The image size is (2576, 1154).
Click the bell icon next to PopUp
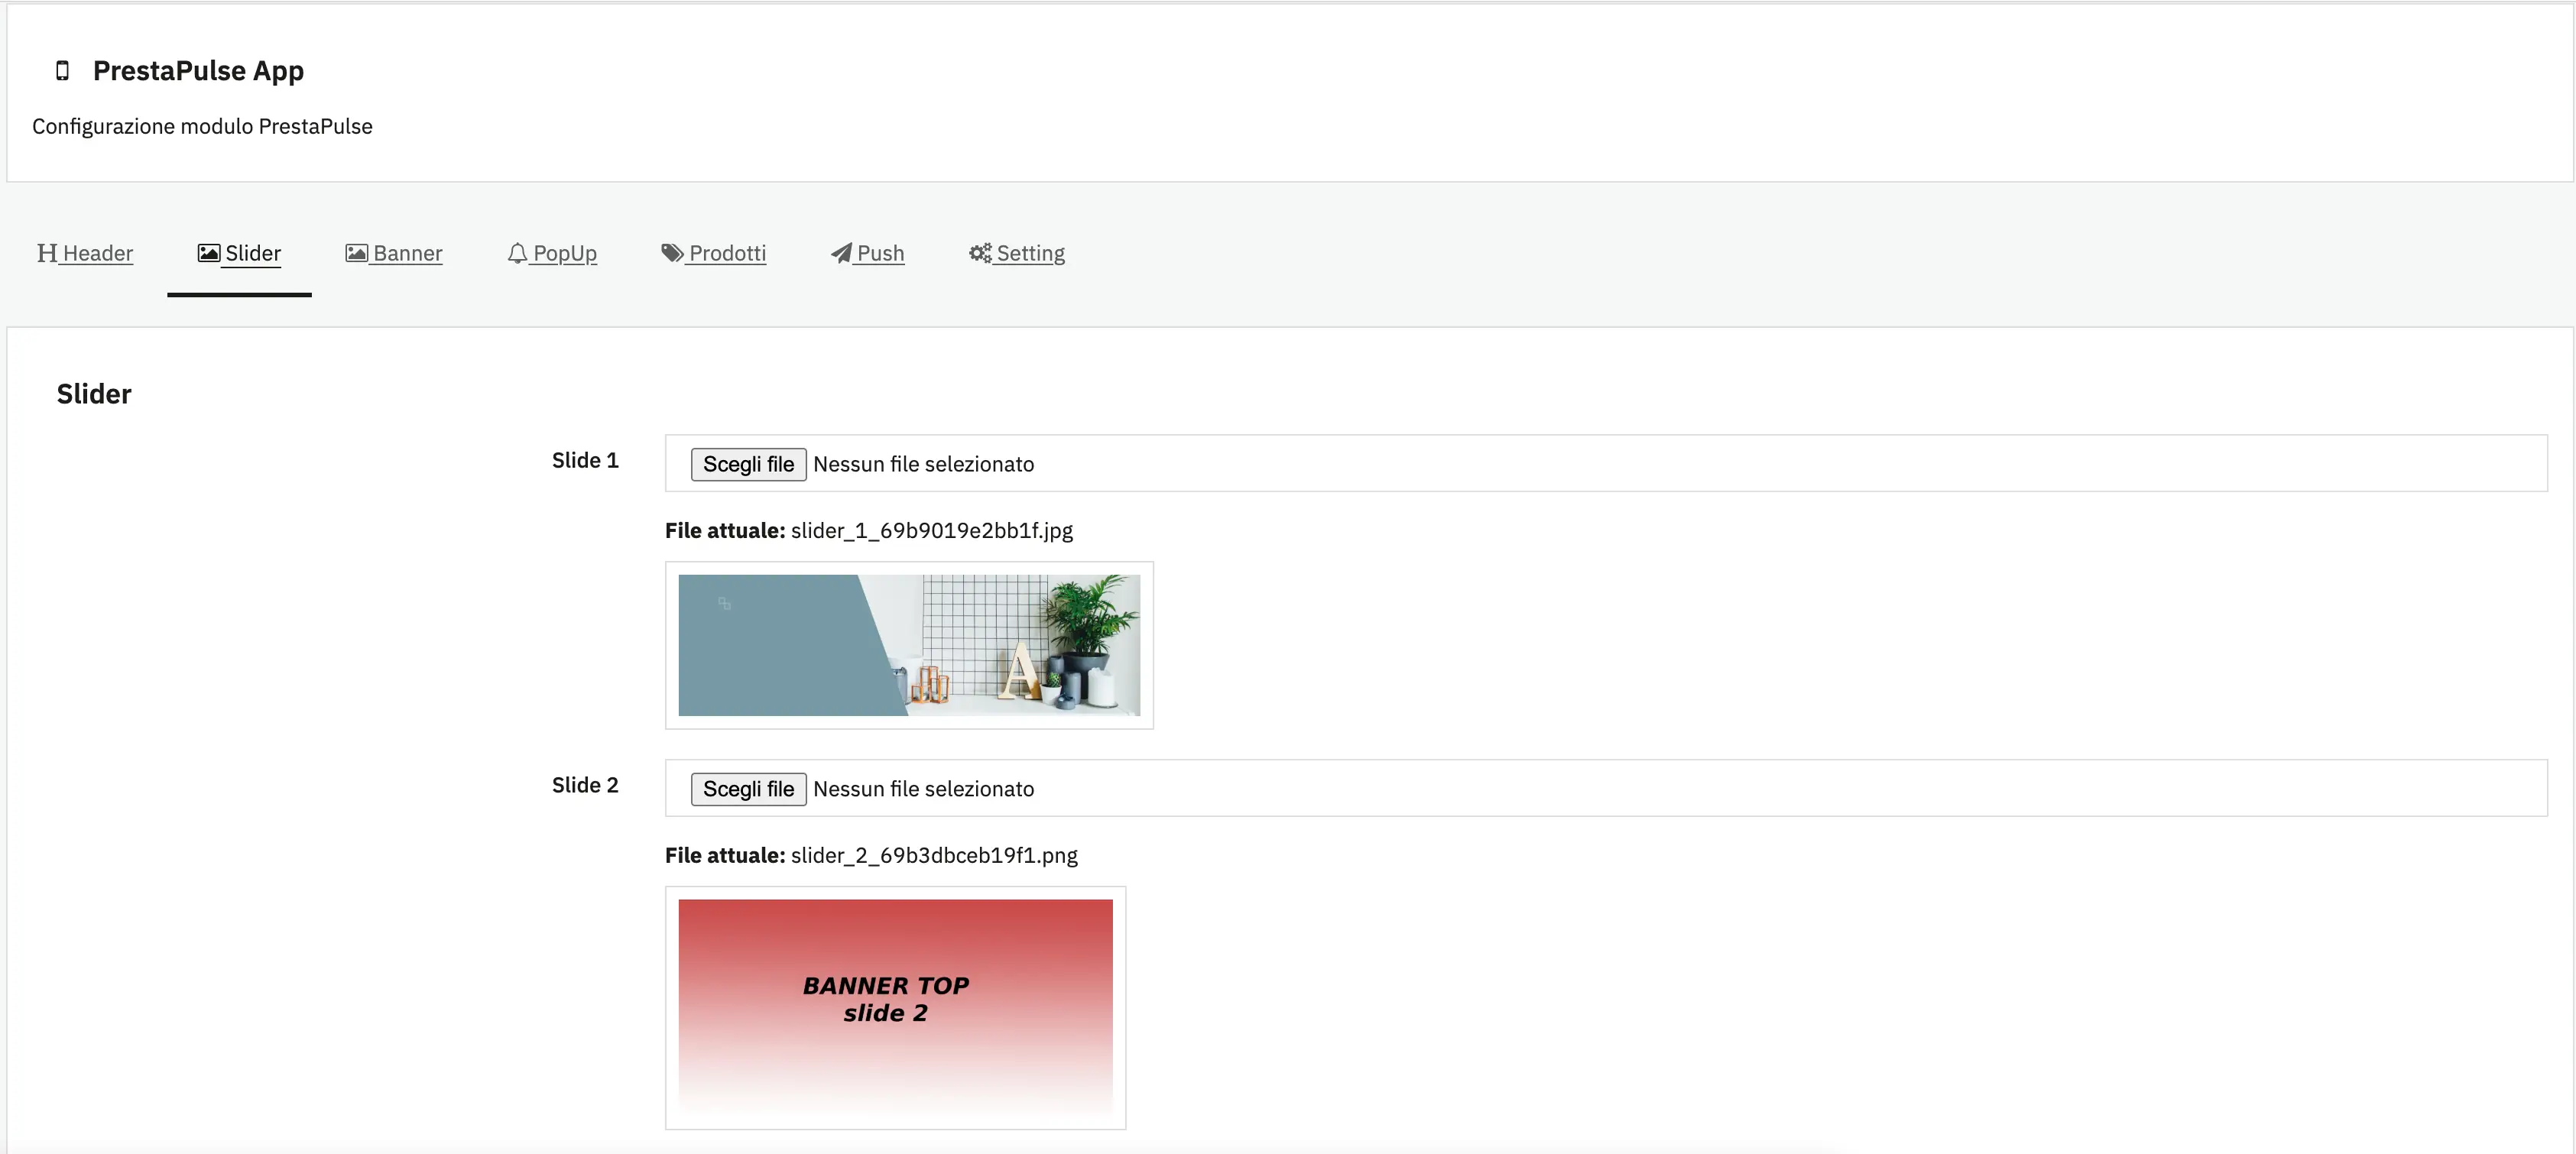point(517,253)
